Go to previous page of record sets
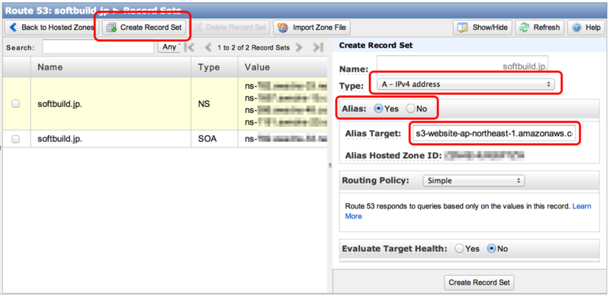Image resolution: width=610 pixels, height=297 pixels. pos(208,47)
